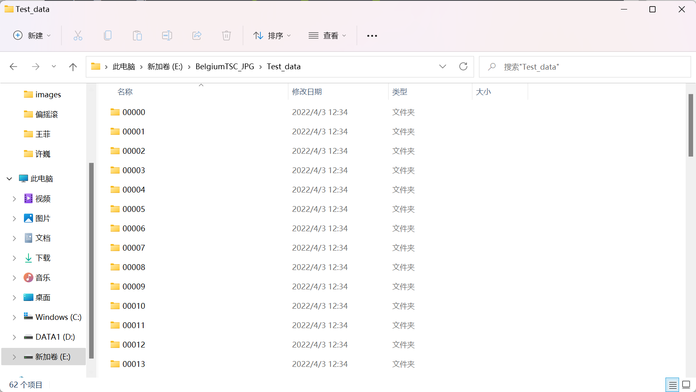Expand the chevron after 此电脑 breadcrumb
Viewport: 696px width, 392px height.
click(x=141, y=67)
